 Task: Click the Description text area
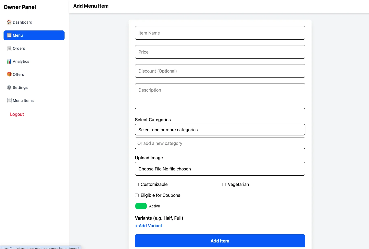[220, 96]
